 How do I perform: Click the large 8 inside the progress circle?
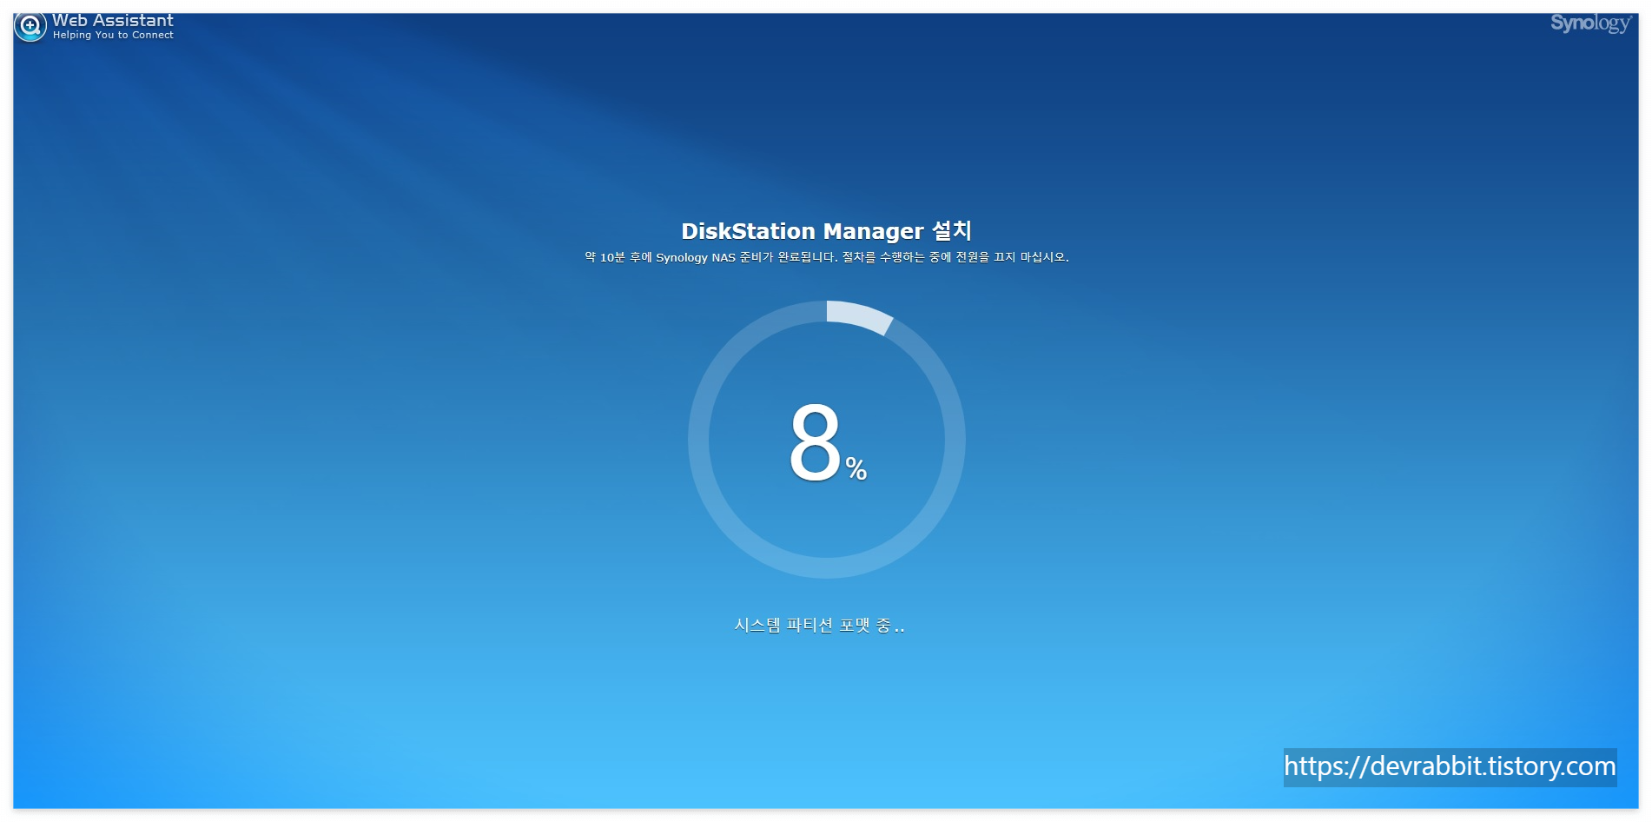click(815, 441)
